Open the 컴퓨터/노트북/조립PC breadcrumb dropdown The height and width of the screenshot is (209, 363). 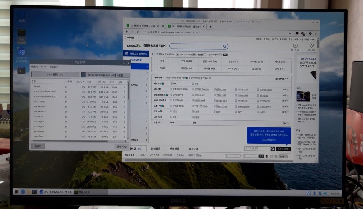(178, 55)
